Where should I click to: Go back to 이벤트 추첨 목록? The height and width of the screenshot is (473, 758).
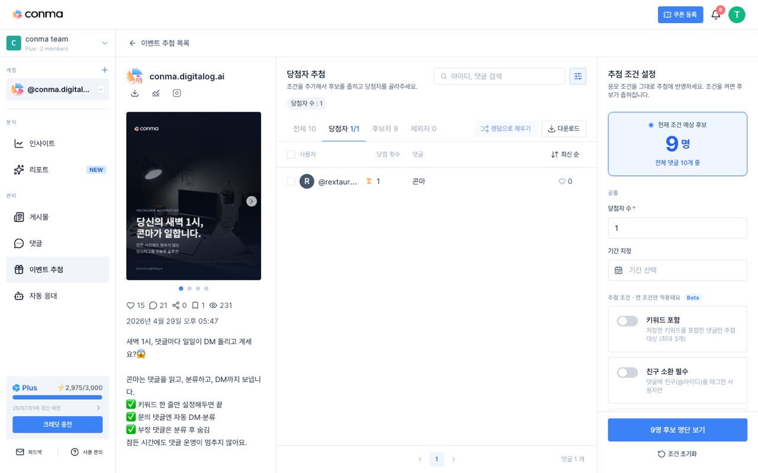click(159, 43)
